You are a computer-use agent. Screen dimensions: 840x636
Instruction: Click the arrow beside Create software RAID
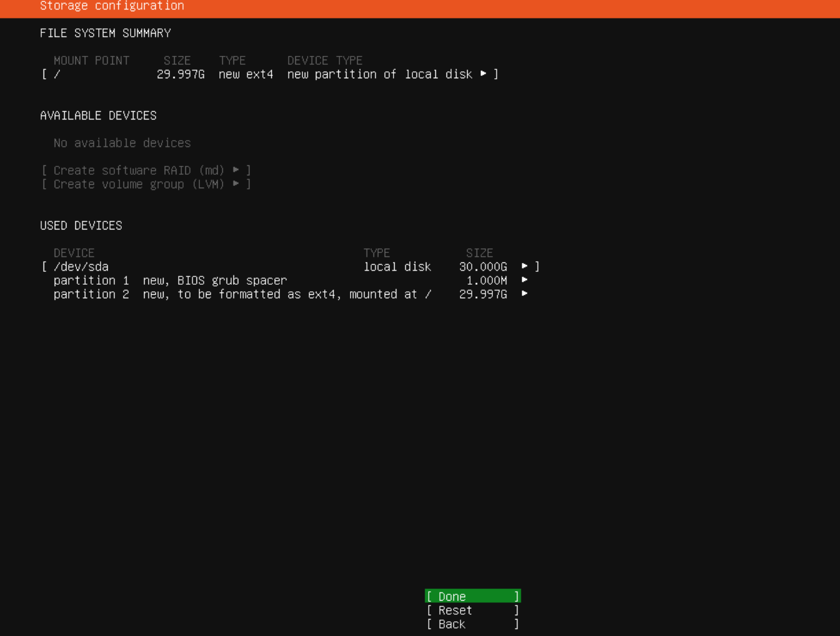click(x=236, y=170)
